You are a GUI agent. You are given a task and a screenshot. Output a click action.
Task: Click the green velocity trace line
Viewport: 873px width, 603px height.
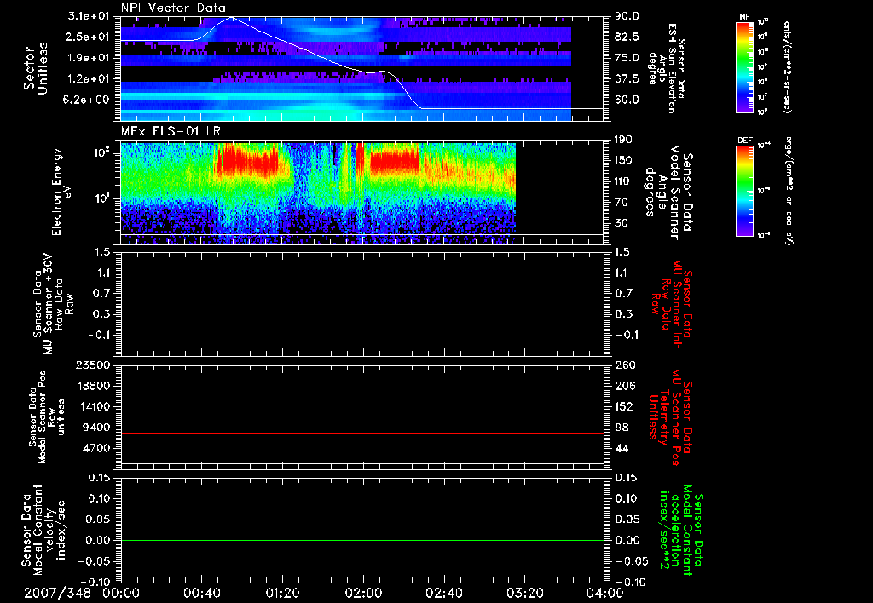pos(362,540)
